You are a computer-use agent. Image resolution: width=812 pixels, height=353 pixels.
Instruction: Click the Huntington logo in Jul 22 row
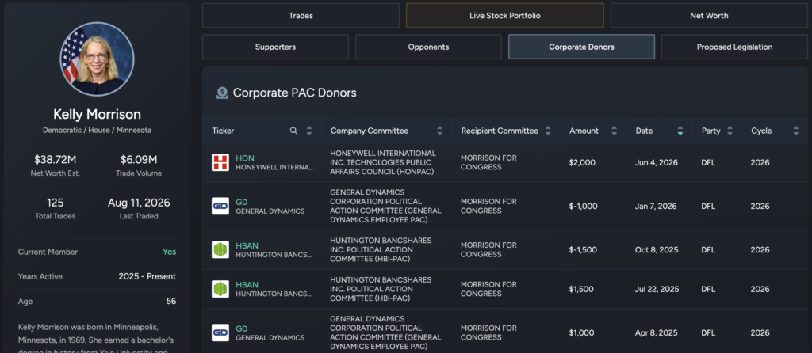pyautogui.click(x=220, y=289)
